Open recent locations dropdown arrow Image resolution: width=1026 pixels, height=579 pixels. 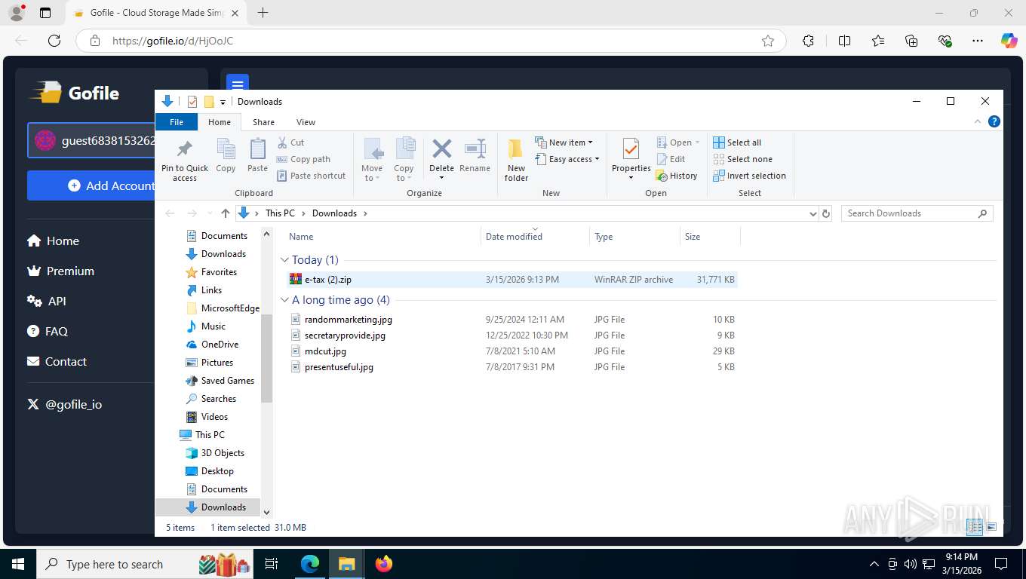point(209,213)
